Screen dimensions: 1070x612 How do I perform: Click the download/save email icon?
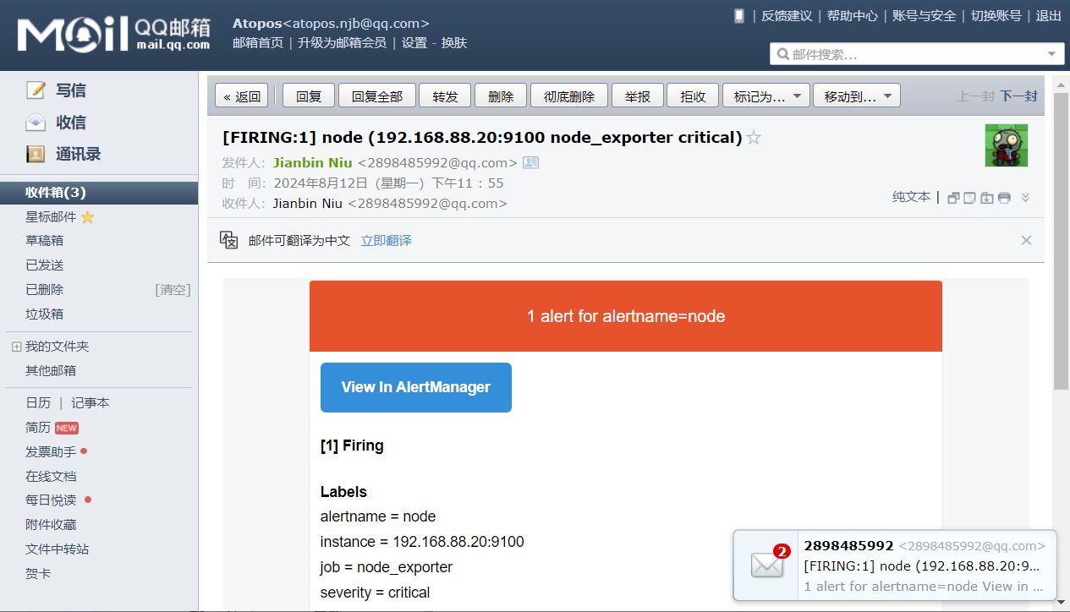tap(987, 198)
